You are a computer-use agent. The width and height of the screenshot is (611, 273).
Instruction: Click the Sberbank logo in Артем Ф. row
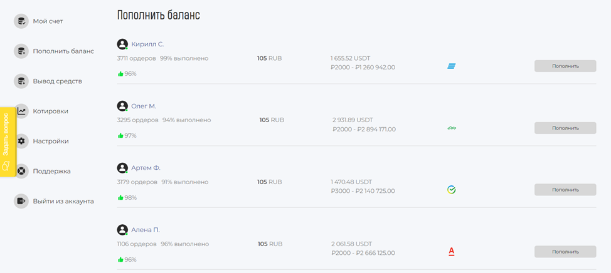tap(451, 190)
